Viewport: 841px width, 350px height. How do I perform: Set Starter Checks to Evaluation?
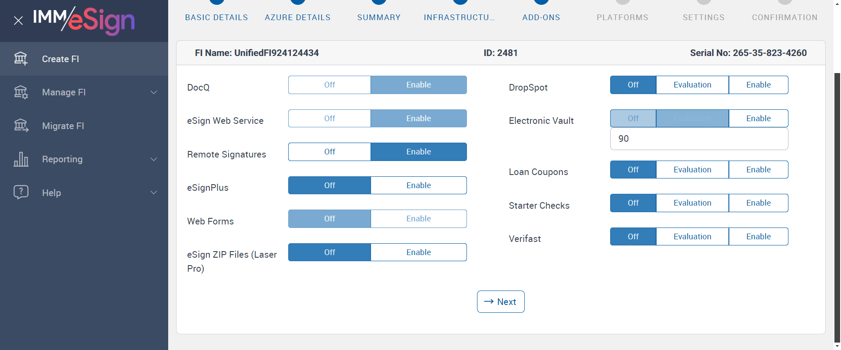click(x=693, y=203)
